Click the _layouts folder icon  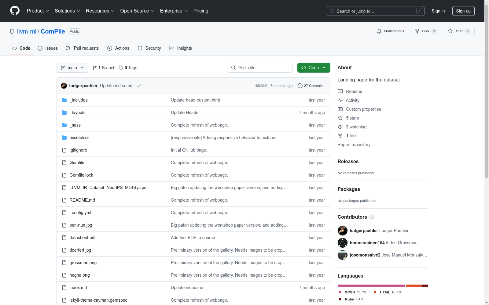(x=64, y=113)
